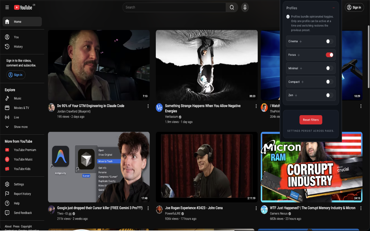Start voice search with the microphone

pyautogui.click(x=245, y=8)
